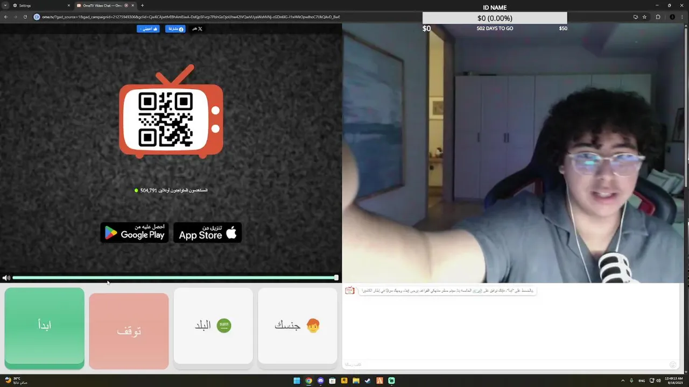Click the ENG language indicator

642,381
